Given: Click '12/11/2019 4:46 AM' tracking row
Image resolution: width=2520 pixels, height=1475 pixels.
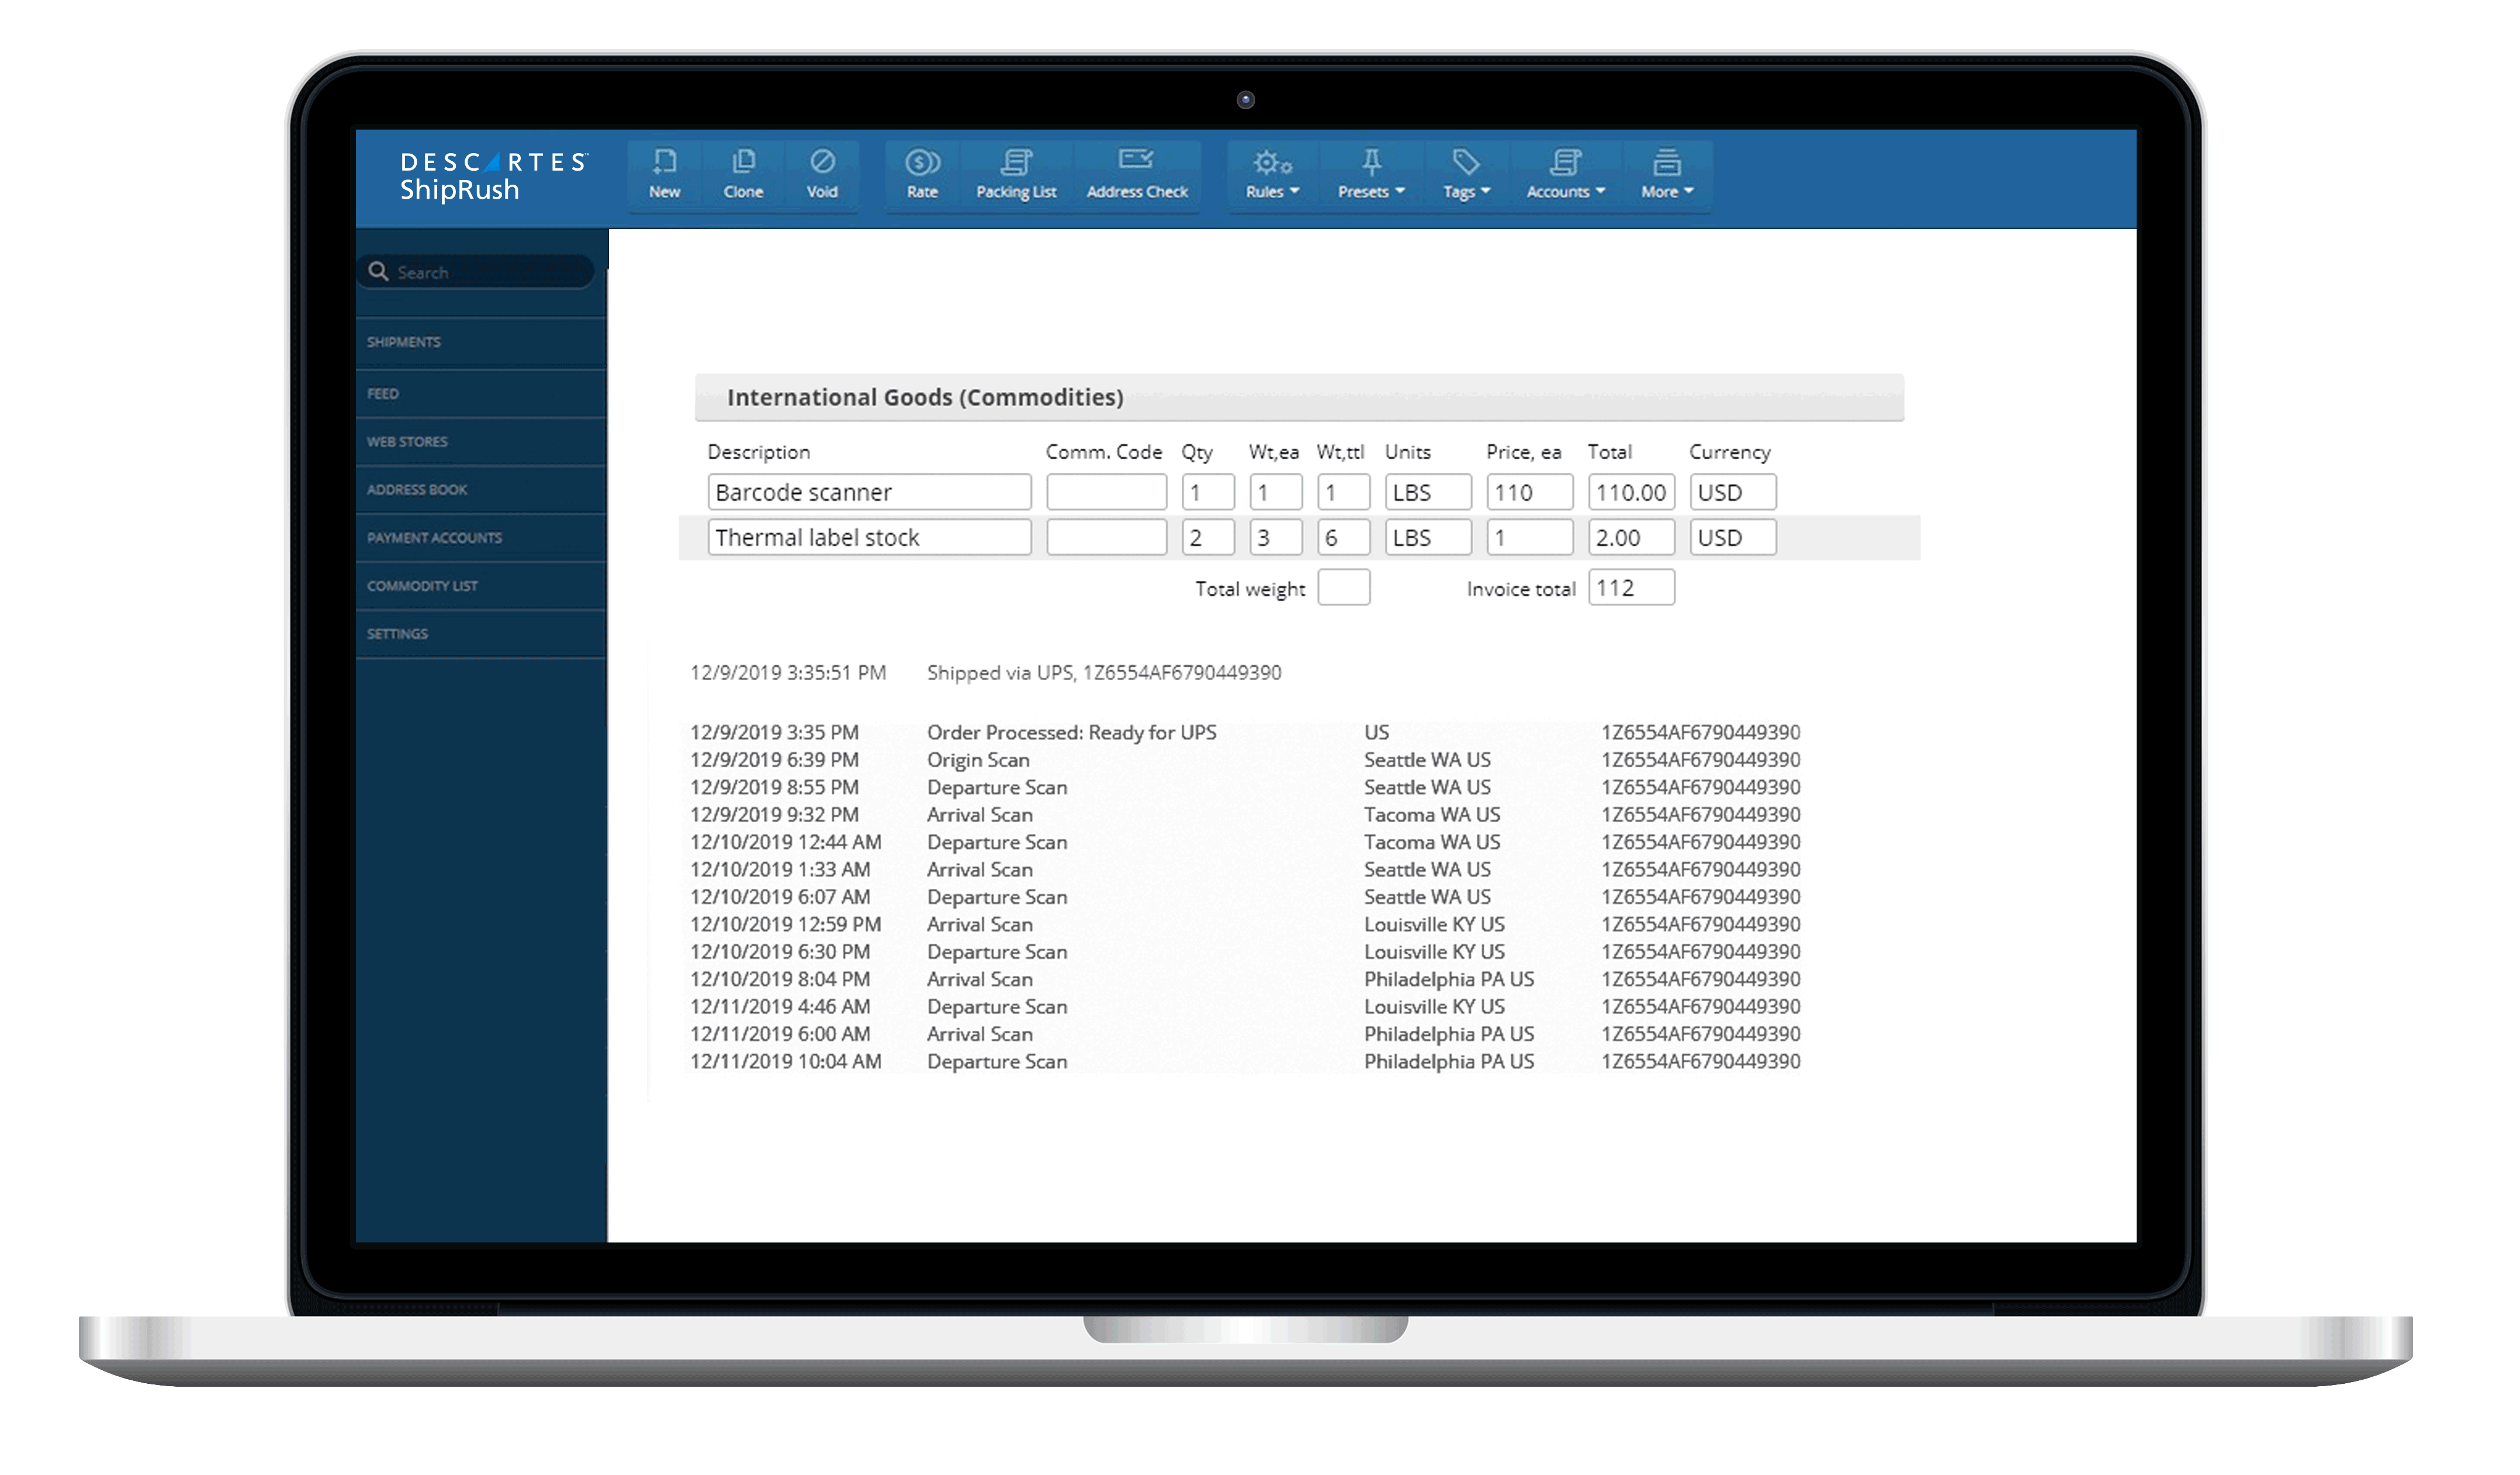Looking at the screenshot, I should 1245,1007.
